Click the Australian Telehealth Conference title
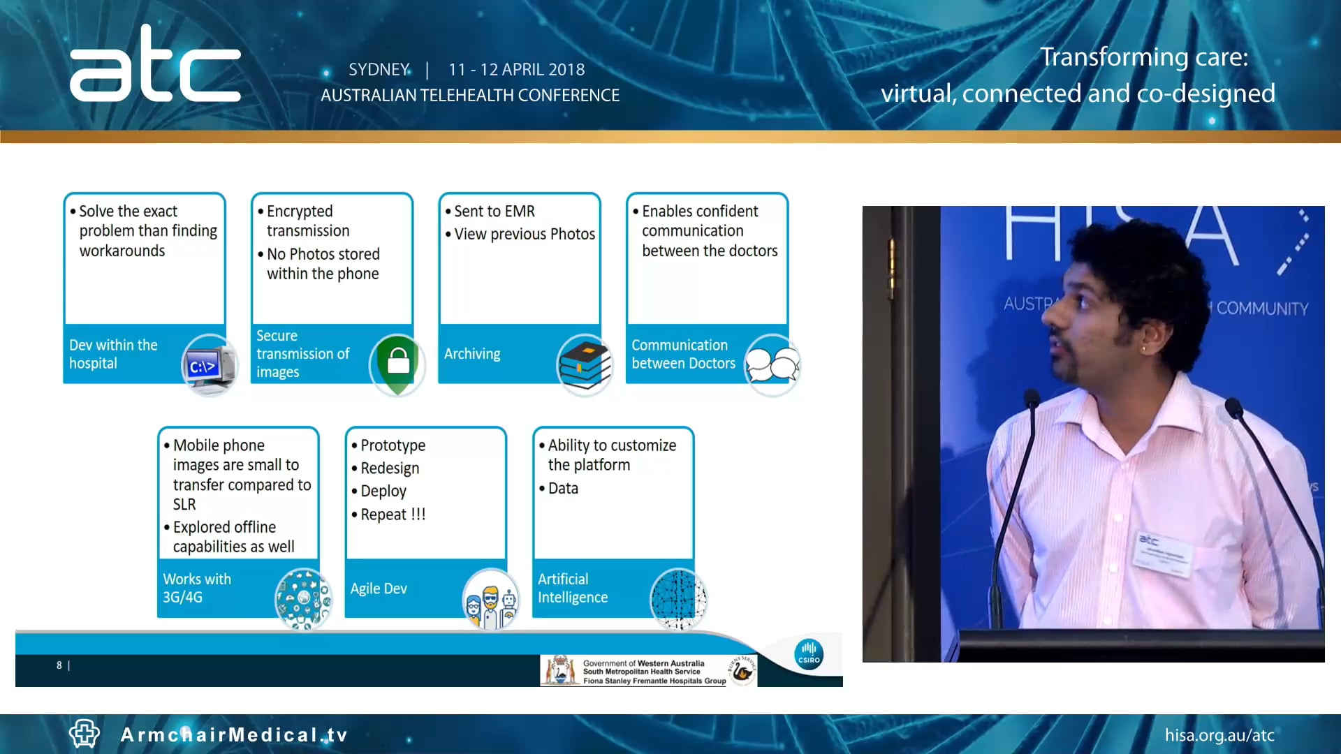 point(470,95)
